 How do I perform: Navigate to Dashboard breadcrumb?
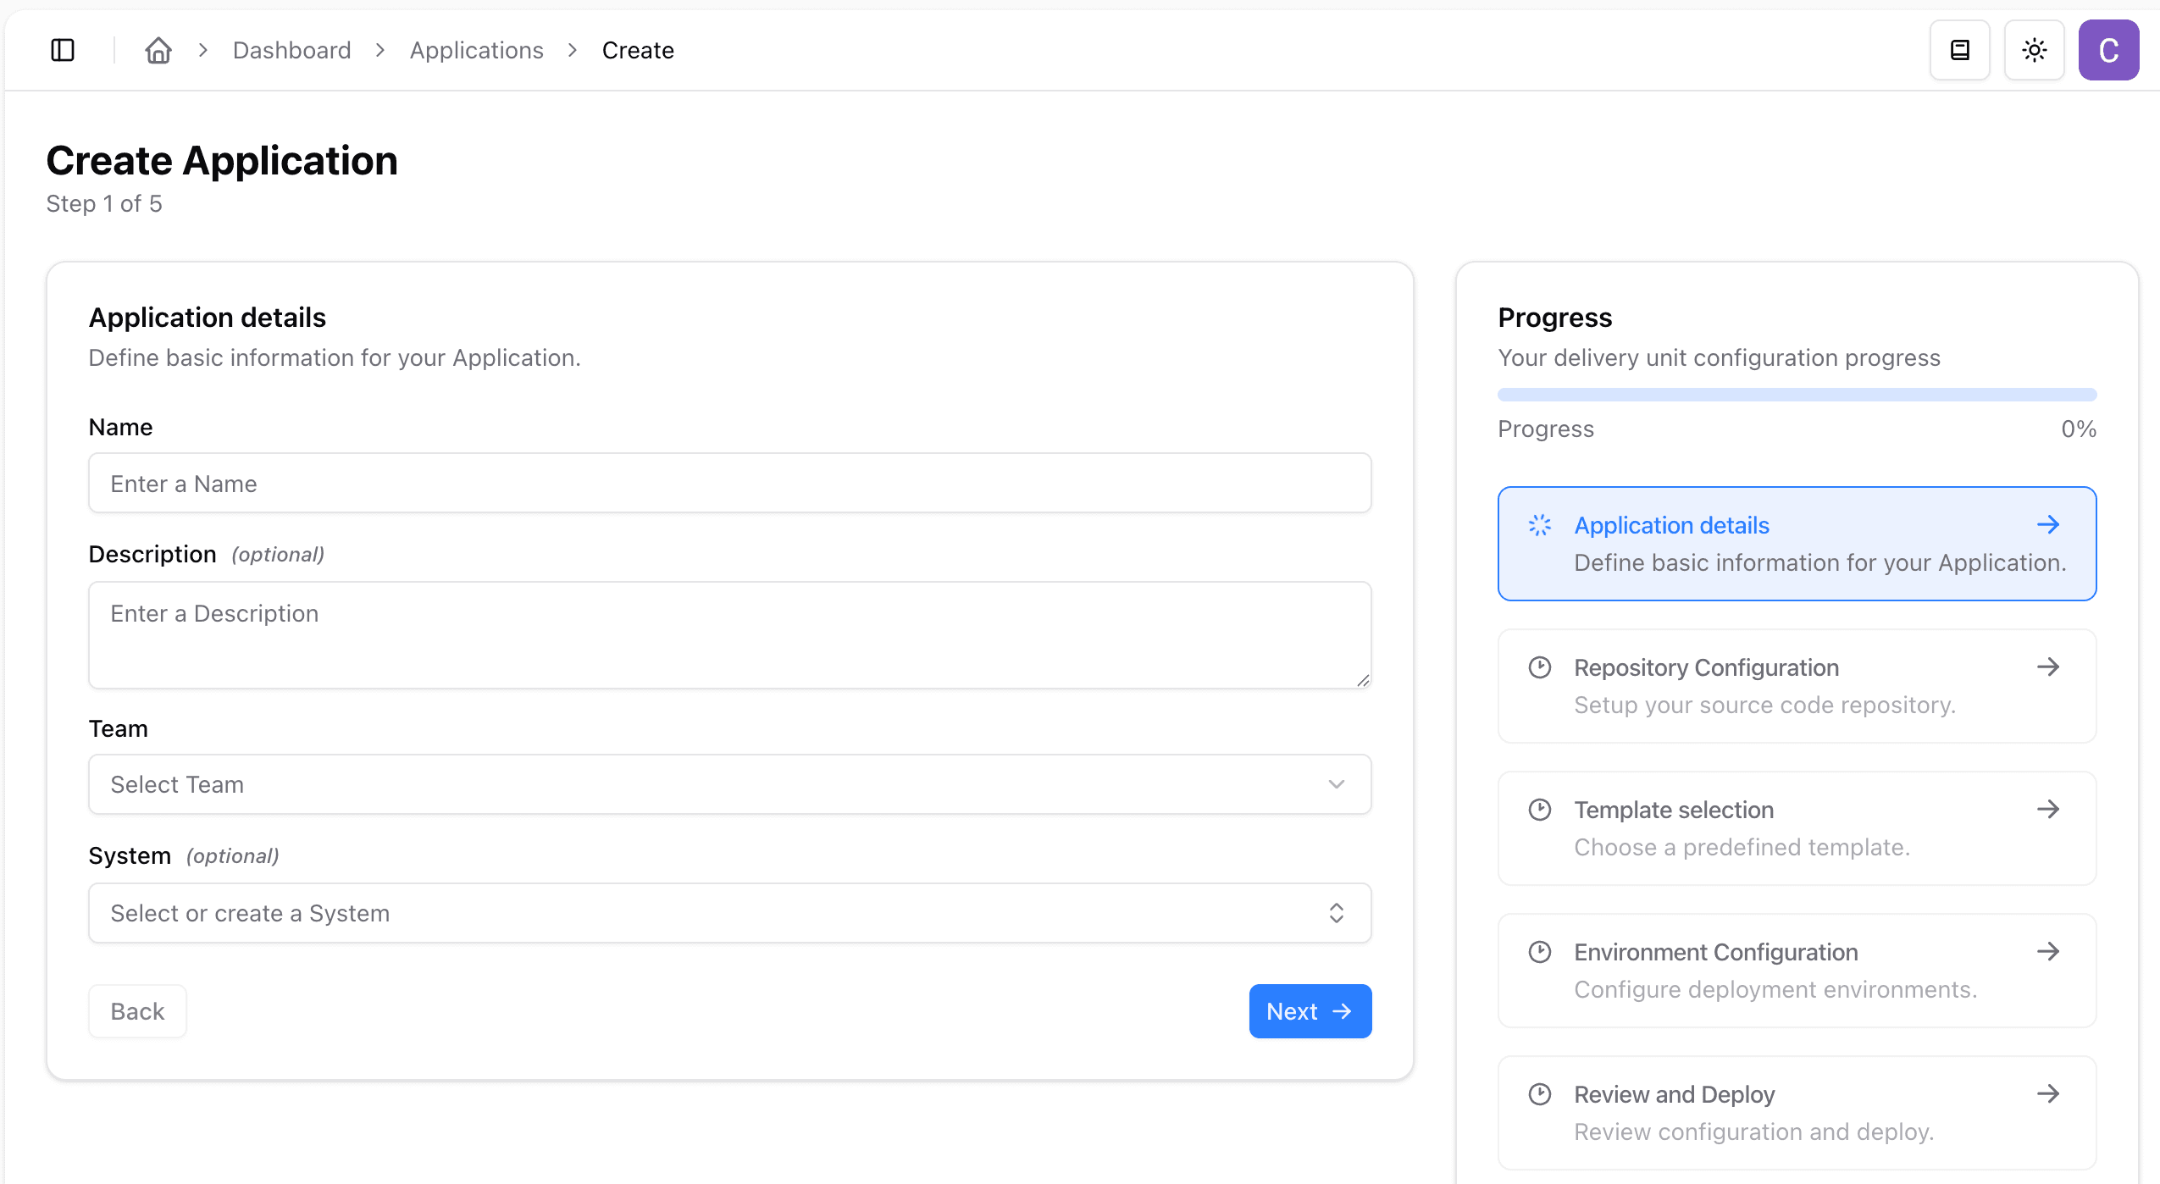pos(291,50)
